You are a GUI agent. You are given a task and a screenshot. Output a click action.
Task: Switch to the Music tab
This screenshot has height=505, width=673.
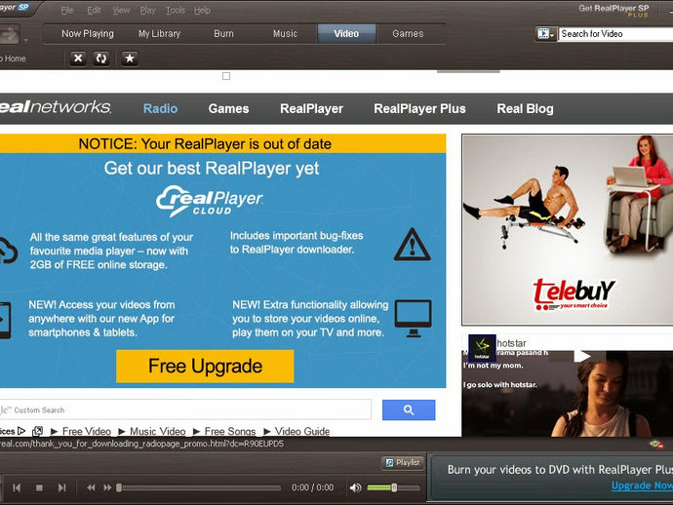click(x=285, y=33)
